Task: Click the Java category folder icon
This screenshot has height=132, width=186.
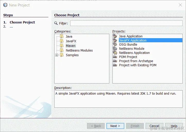Action: [x=62, y=36]
